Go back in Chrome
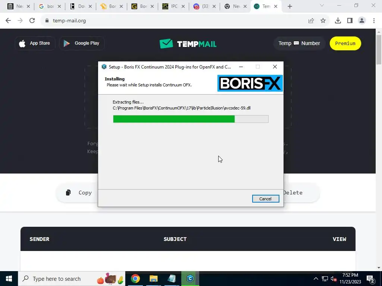 pyautogui.click(x=8, y=21)
